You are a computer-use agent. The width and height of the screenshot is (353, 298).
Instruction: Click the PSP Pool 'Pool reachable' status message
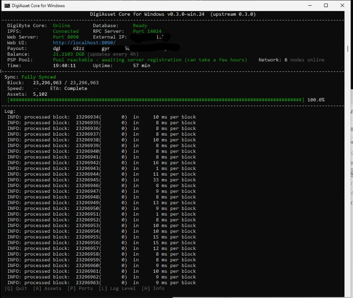coord(150,60)
